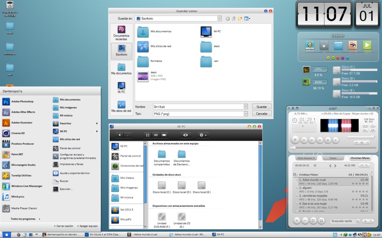Click the eye preview icon in Mi PC toolbar

tap(185, 135)
